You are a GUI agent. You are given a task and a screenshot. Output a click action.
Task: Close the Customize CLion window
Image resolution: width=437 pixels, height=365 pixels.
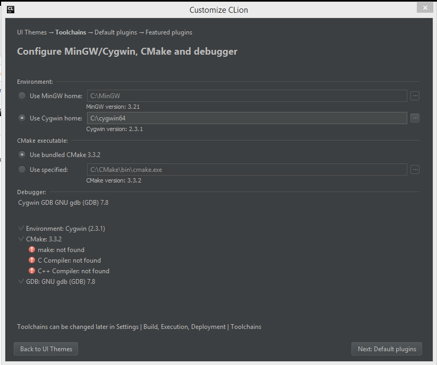[425, 8]
